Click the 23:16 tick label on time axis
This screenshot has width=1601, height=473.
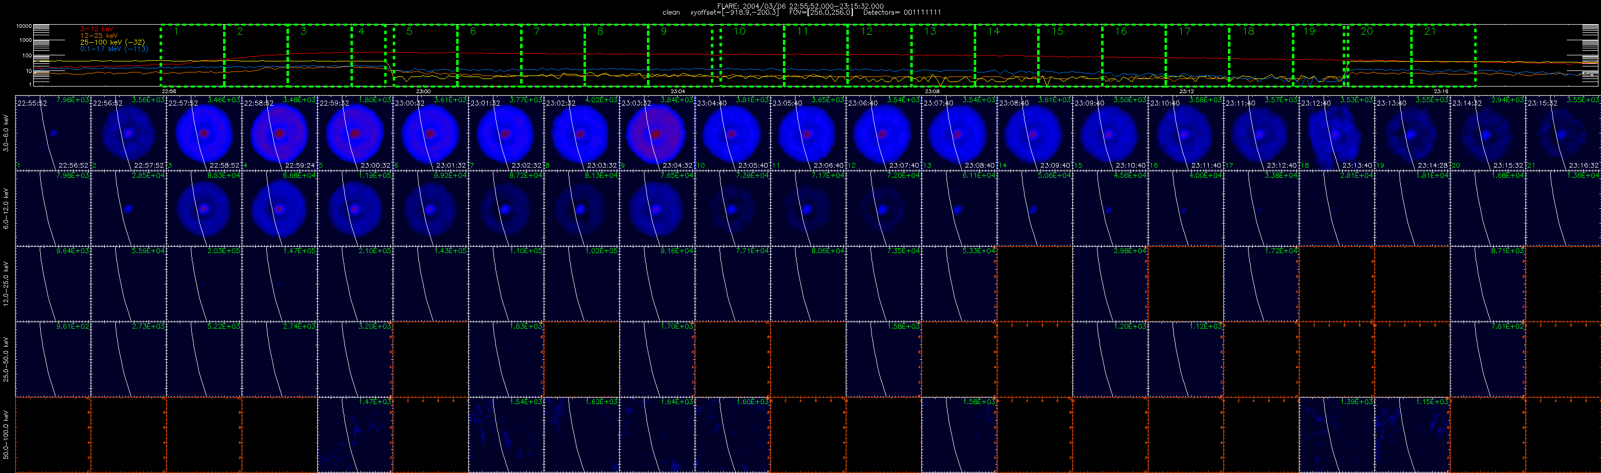click(1441, 92)
